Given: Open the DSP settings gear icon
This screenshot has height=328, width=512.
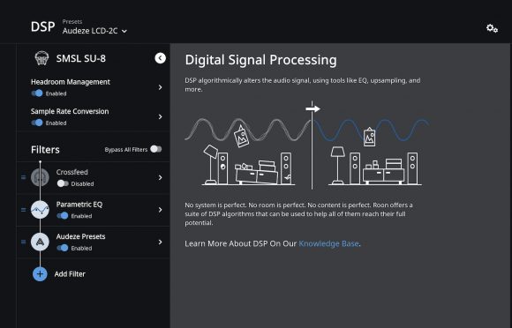Looking at the screenshot, I should point(492,28).
